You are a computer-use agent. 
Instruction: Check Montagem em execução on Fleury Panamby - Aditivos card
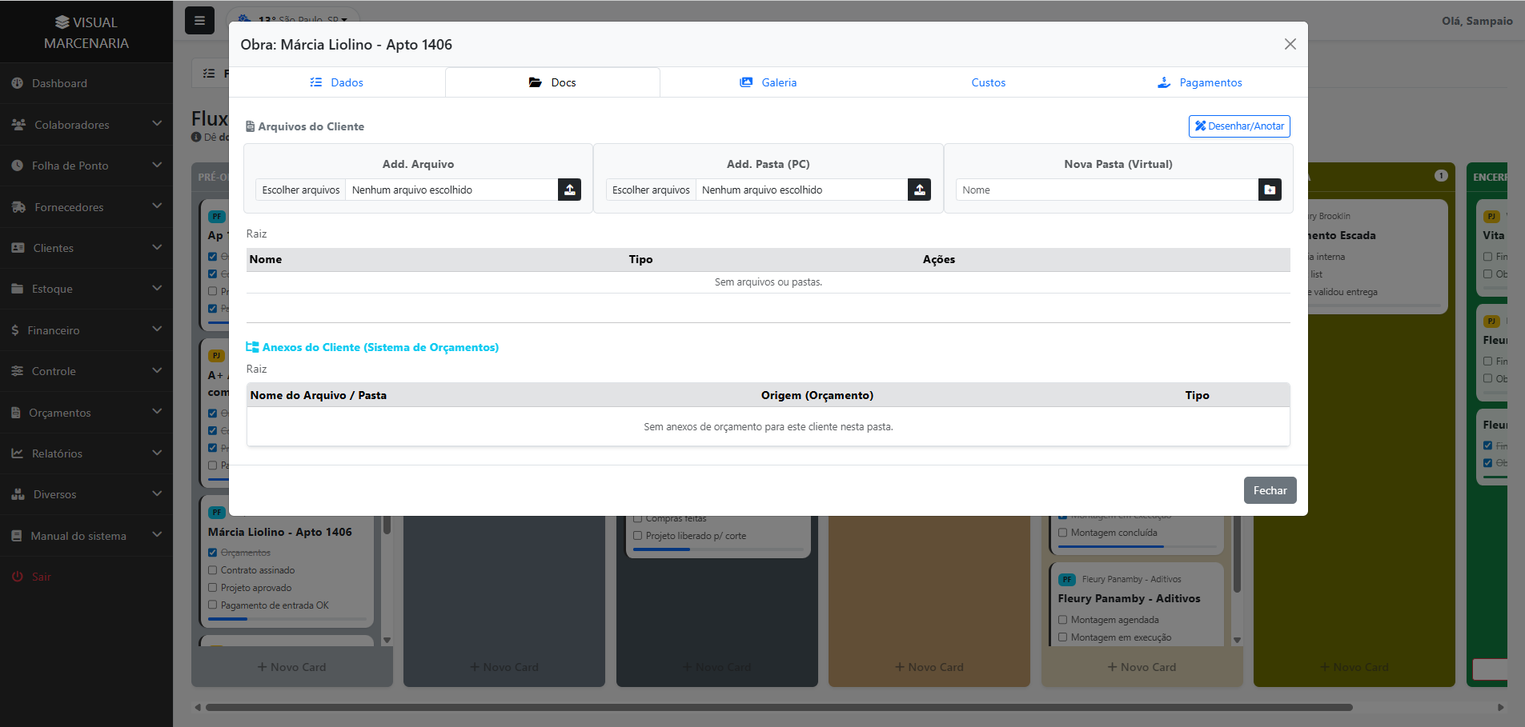(1063, 637)
